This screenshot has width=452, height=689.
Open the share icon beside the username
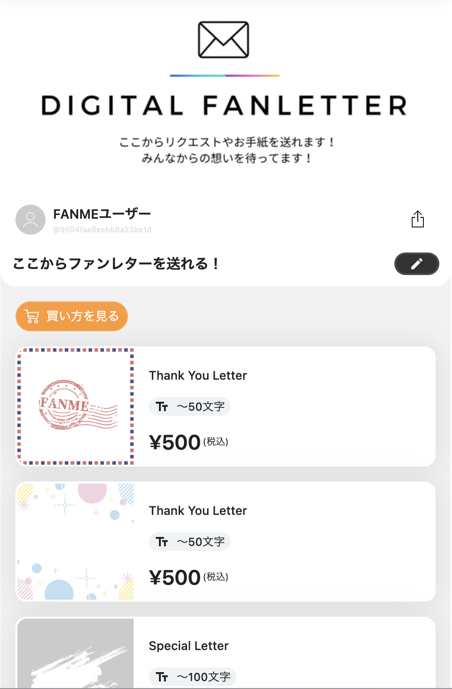point(417,219)
